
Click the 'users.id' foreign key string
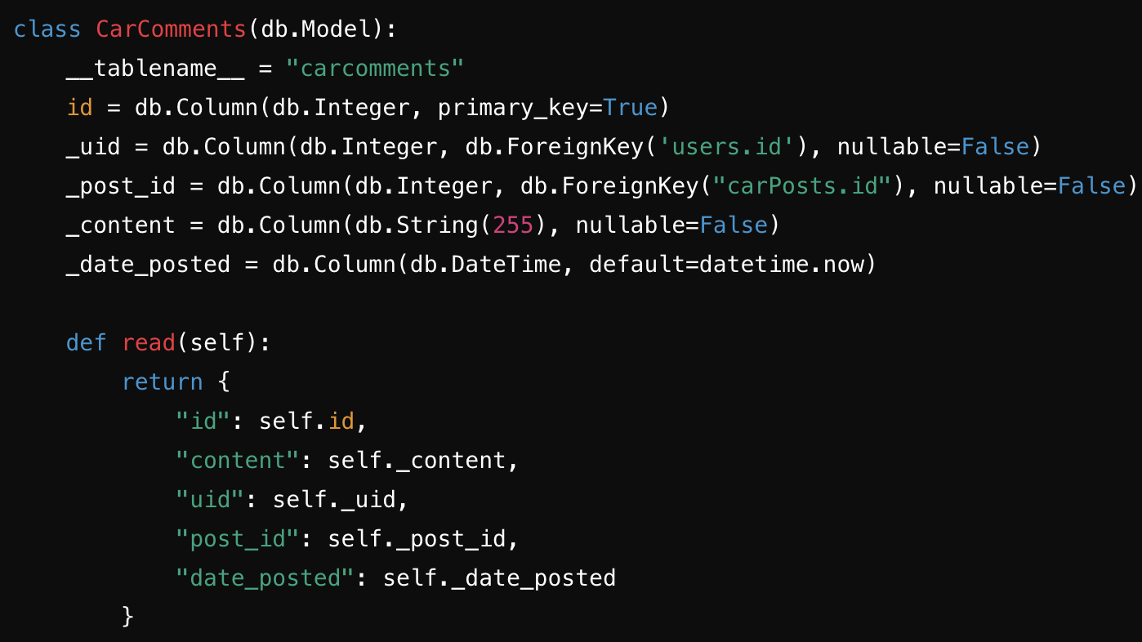click(727, 147)
